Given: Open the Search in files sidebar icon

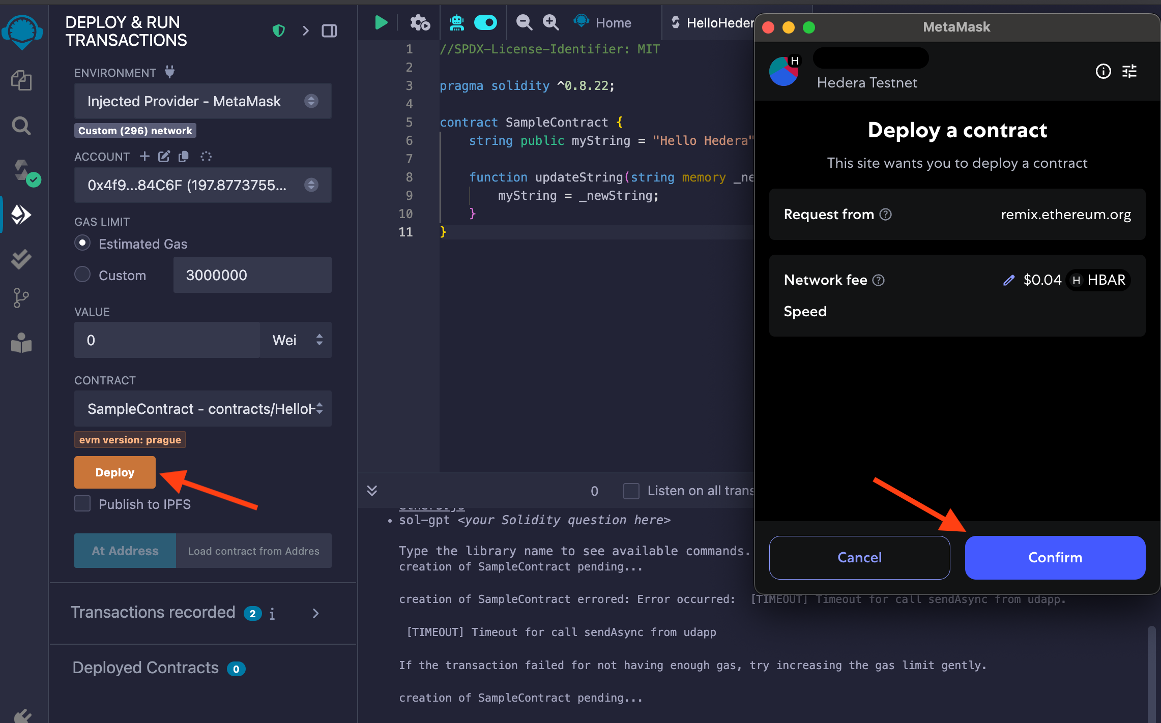Looking at the screenshot, I should click(x=21, y=125).
